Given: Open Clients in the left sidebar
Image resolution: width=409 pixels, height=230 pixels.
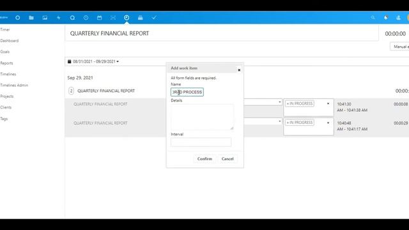Looking at the screenshot, I should coord(6,107).
